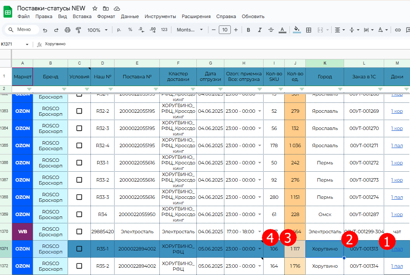Toggle bold formatting

248,30
